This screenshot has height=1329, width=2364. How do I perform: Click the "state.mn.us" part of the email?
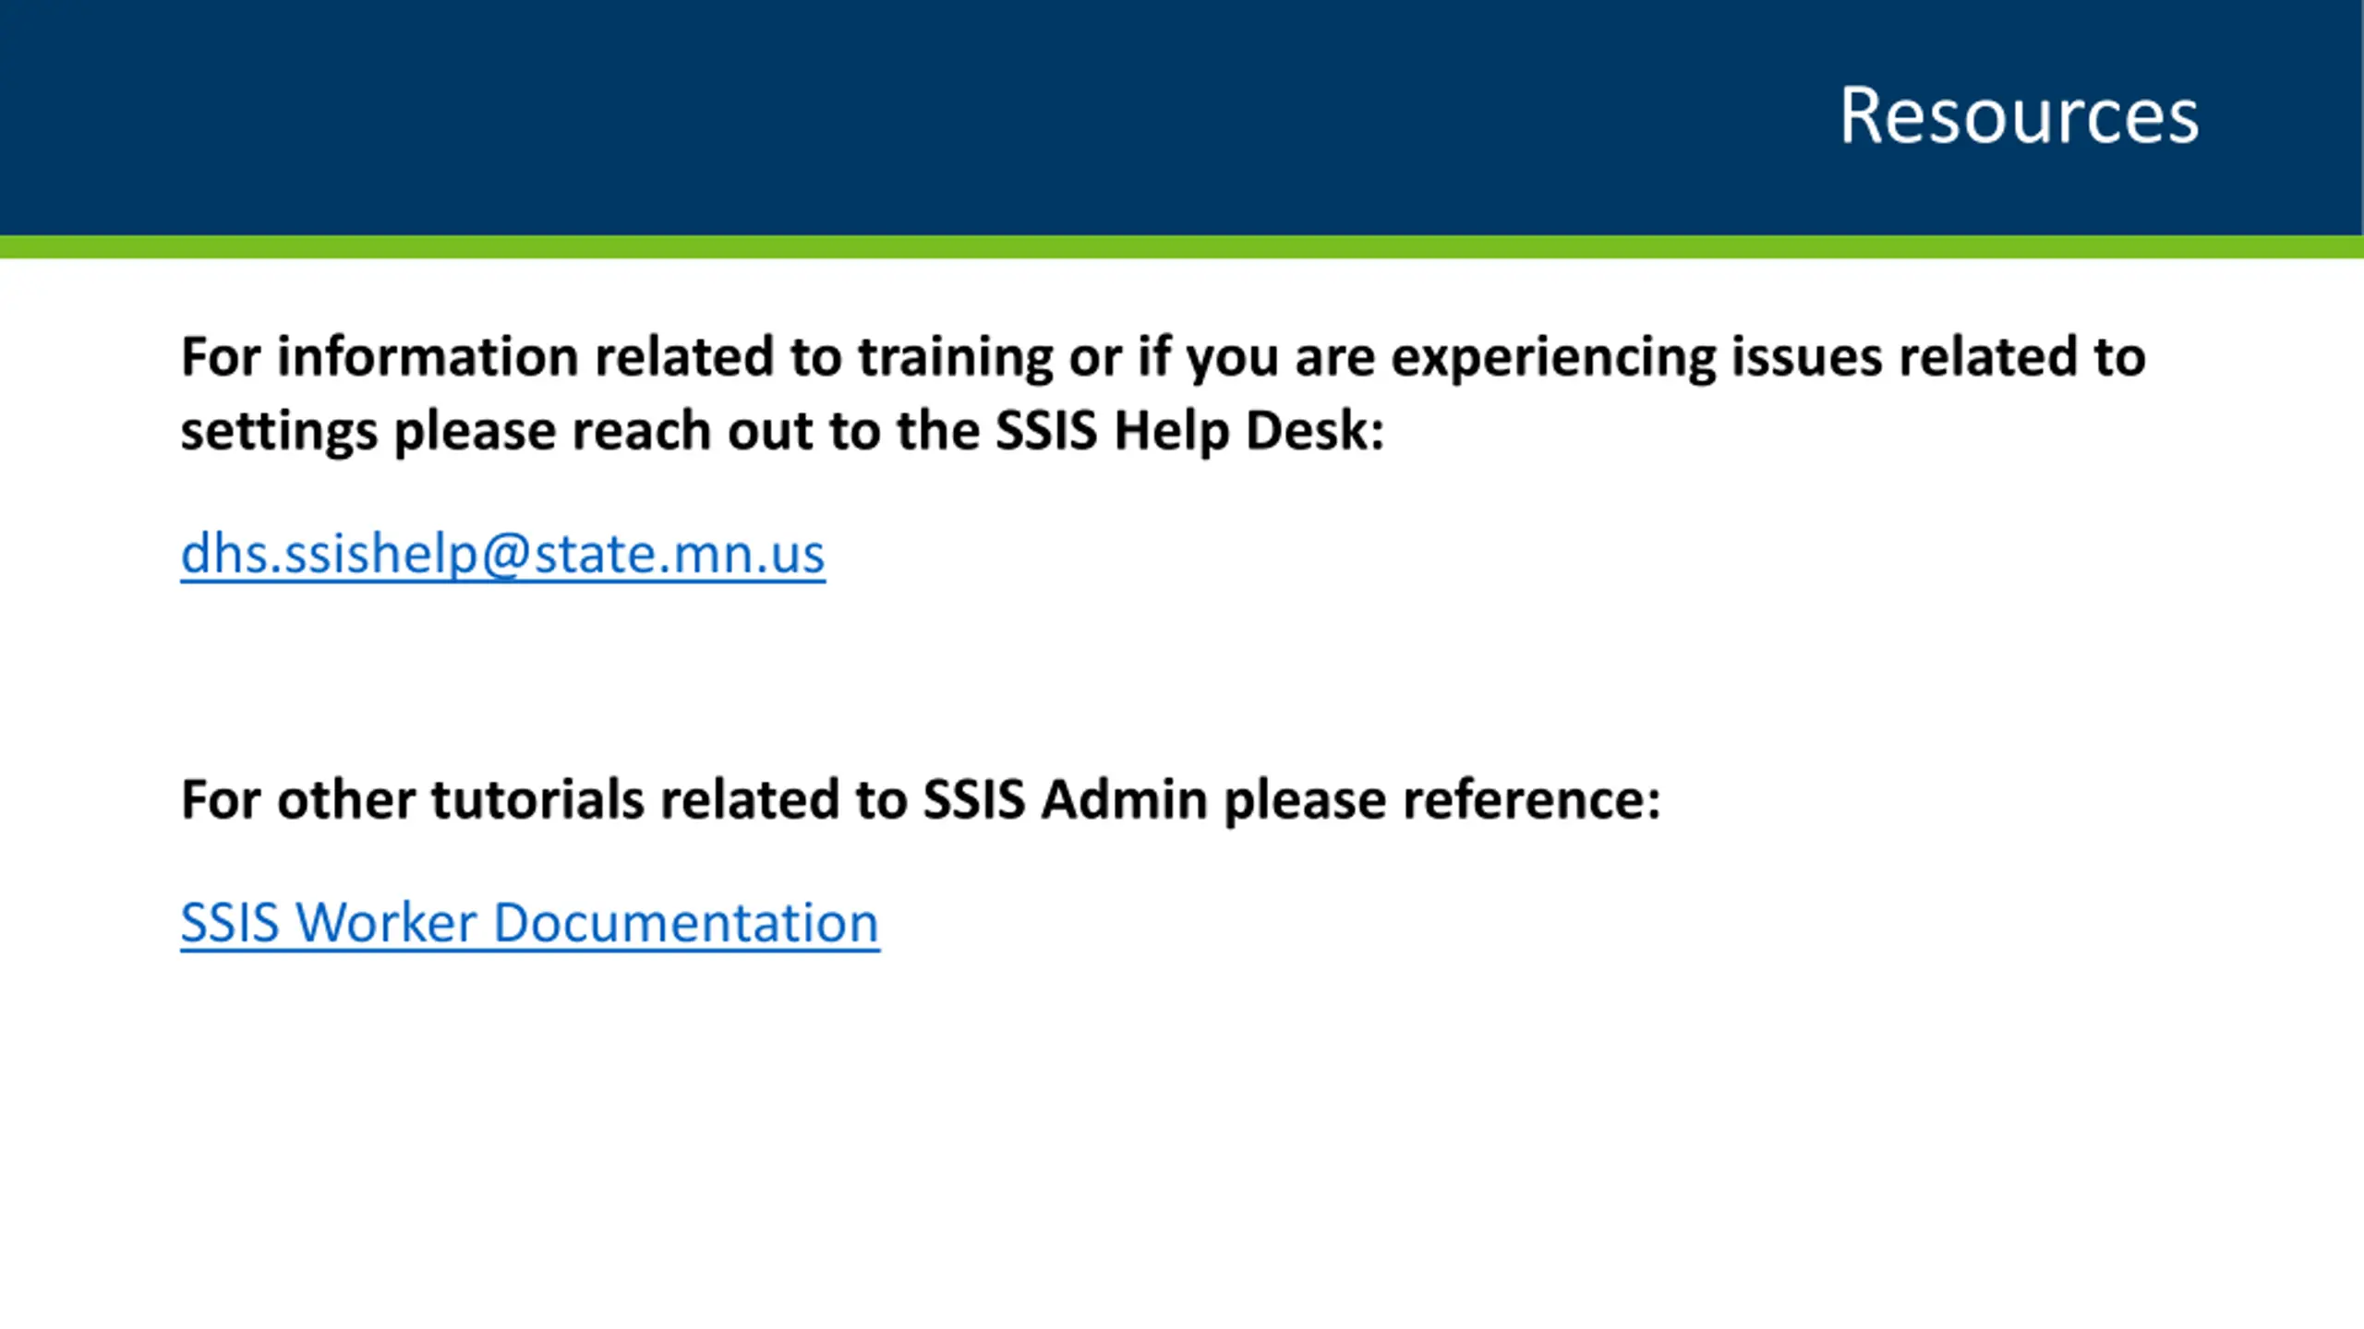point(680,555)
